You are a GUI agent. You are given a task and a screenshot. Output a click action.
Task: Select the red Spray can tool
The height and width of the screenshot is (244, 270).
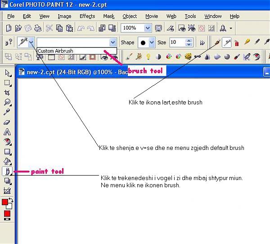(237, 43)
